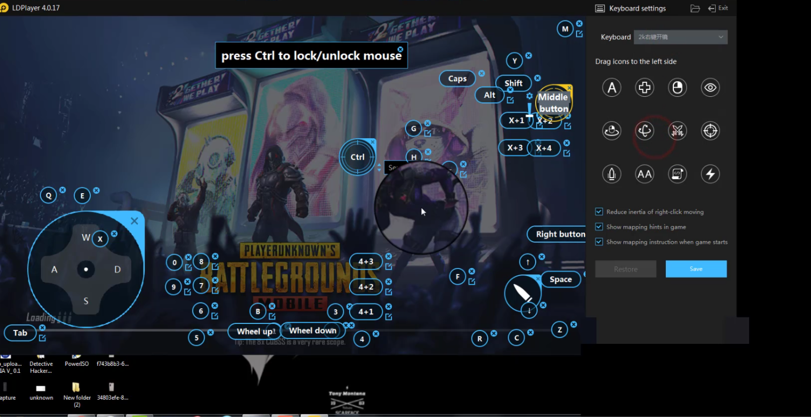Select the D-pad movement control icon
The height and width of the screenshot is (417, 811).
pyautogui.click(x=644, y=87)
